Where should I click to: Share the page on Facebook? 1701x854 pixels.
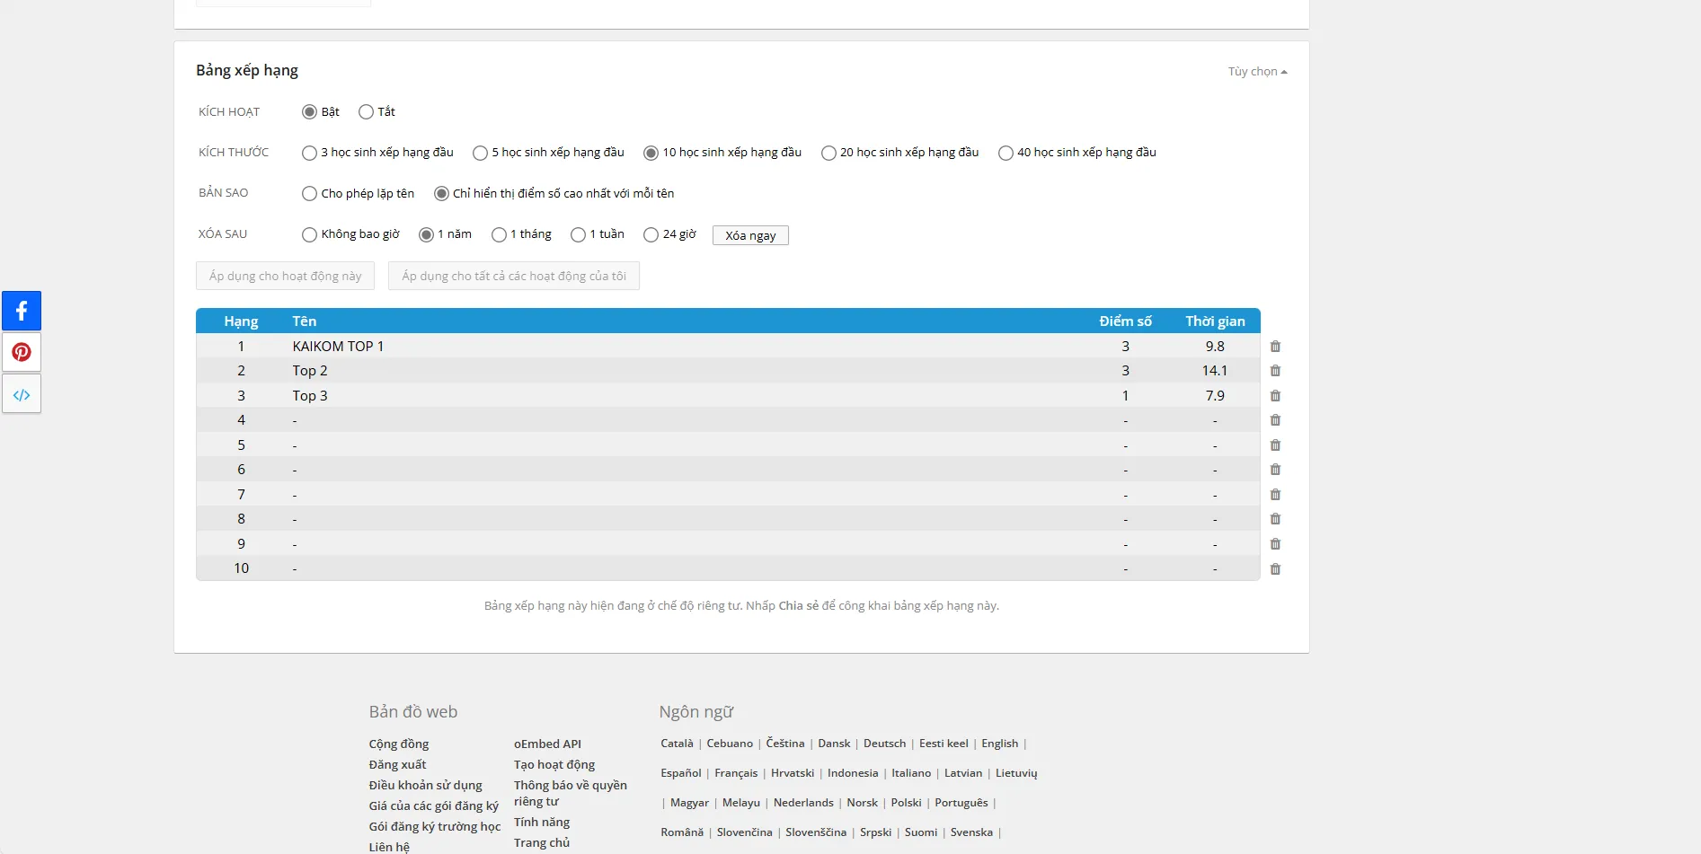[x=22, y=311]
